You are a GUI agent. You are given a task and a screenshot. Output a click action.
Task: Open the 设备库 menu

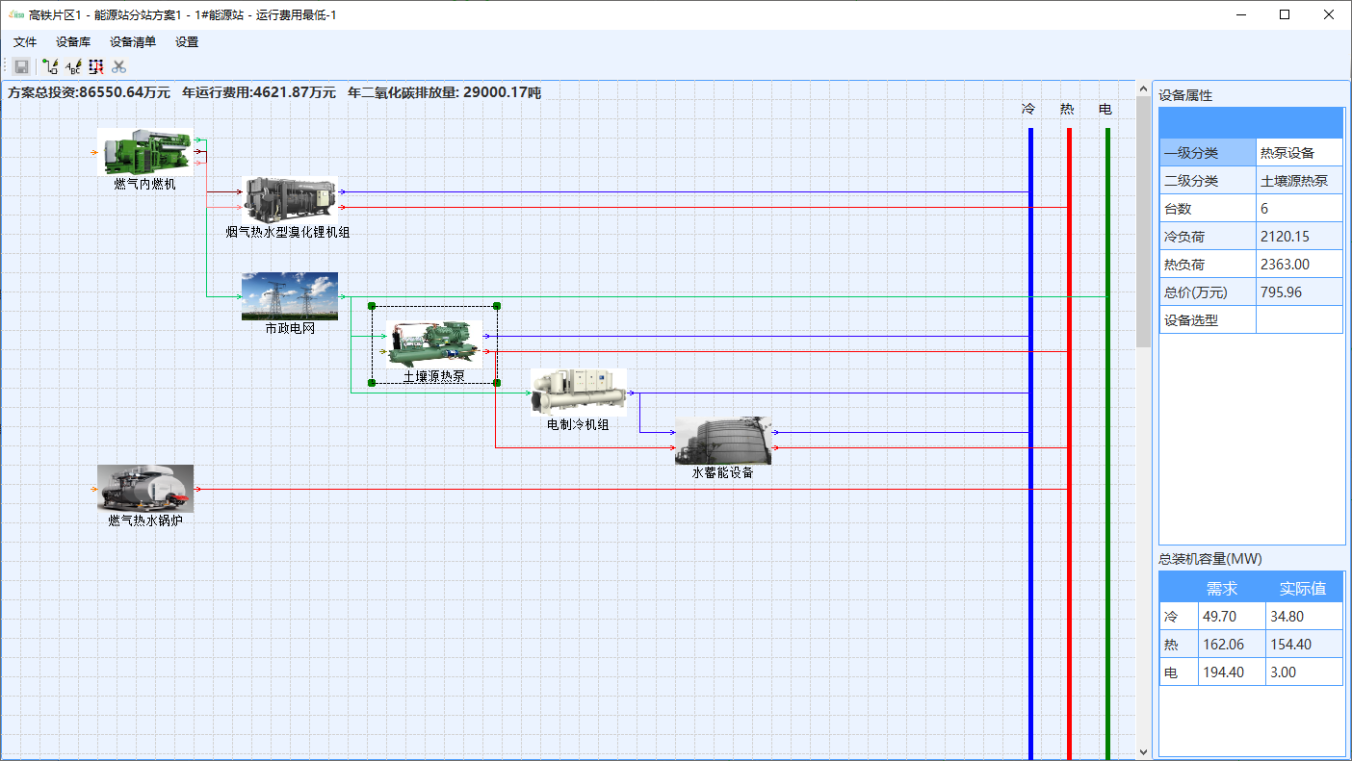[73, 42]
